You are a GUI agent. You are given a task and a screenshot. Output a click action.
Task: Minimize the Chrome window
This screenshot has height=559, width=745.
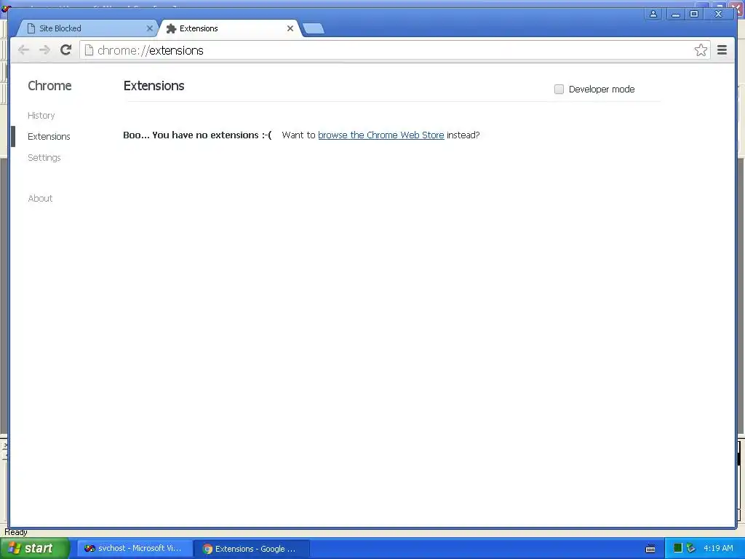[x=675, y=14]
